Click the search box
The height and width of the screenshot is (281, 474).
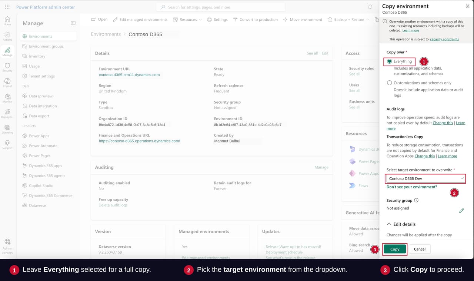(221, 7)
